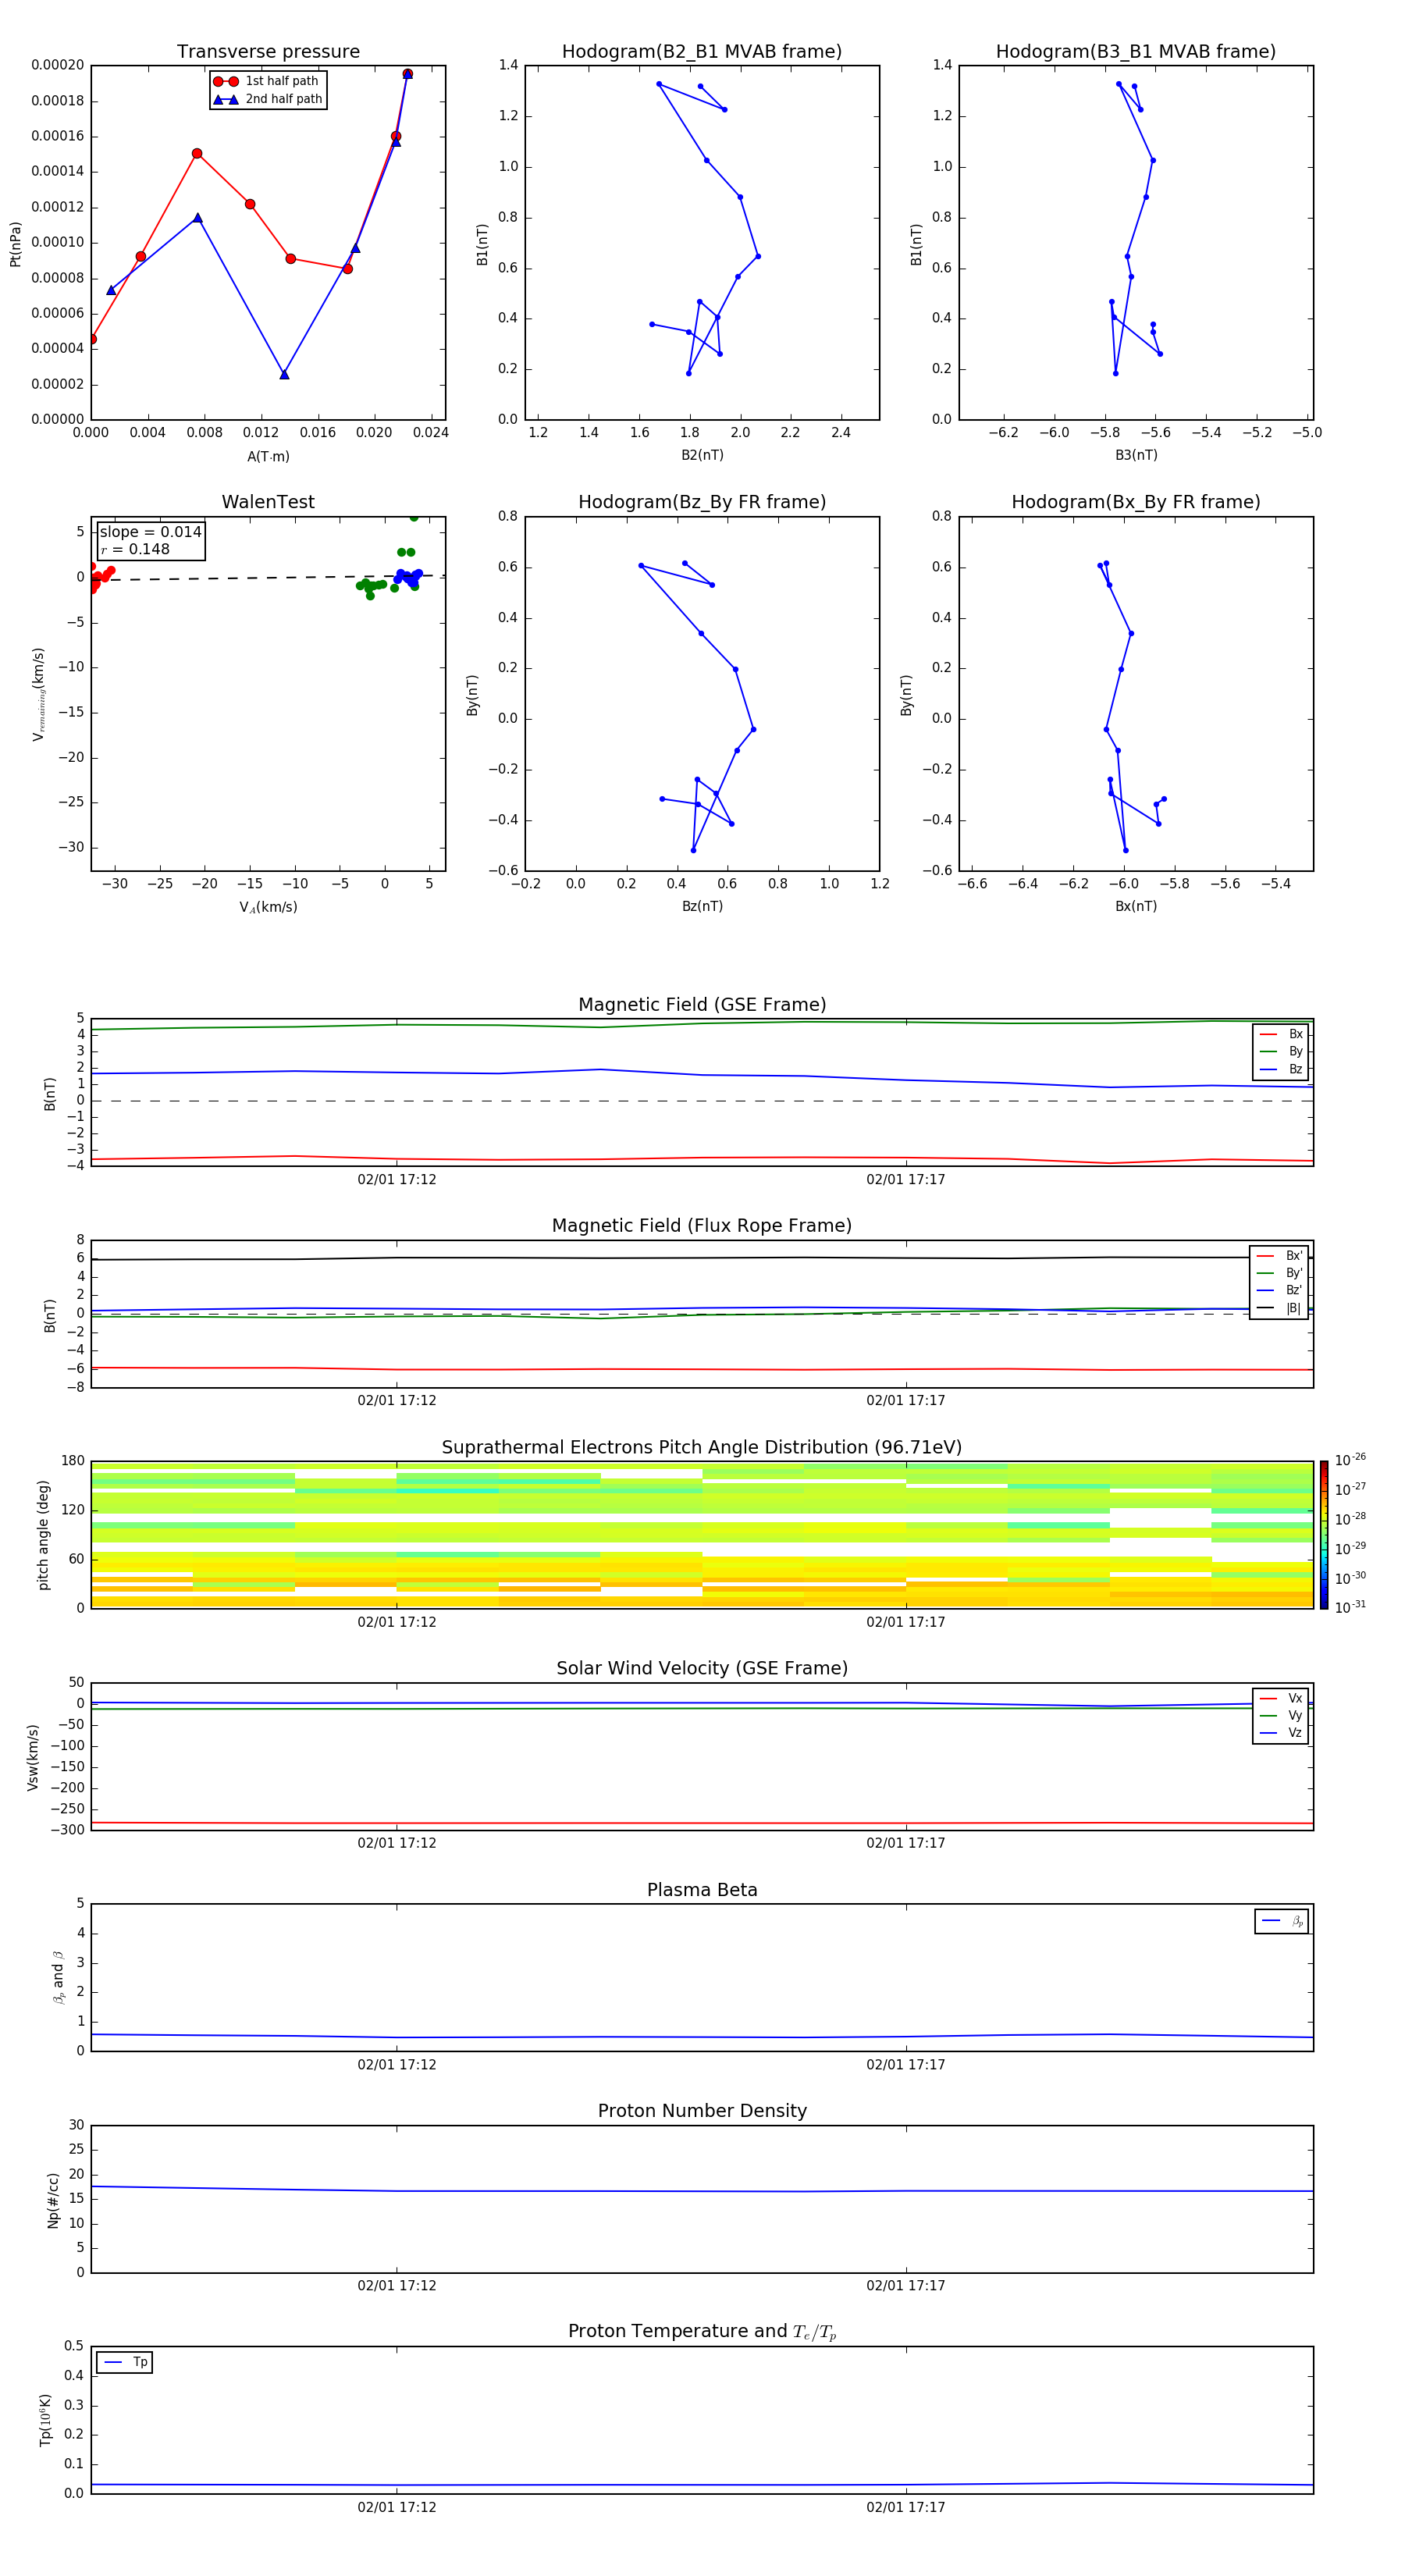Screen dimensions: 1405x2576
Task: Click the '|B|' legend entry in flux rope plot
Action: pos(1280,1308)
